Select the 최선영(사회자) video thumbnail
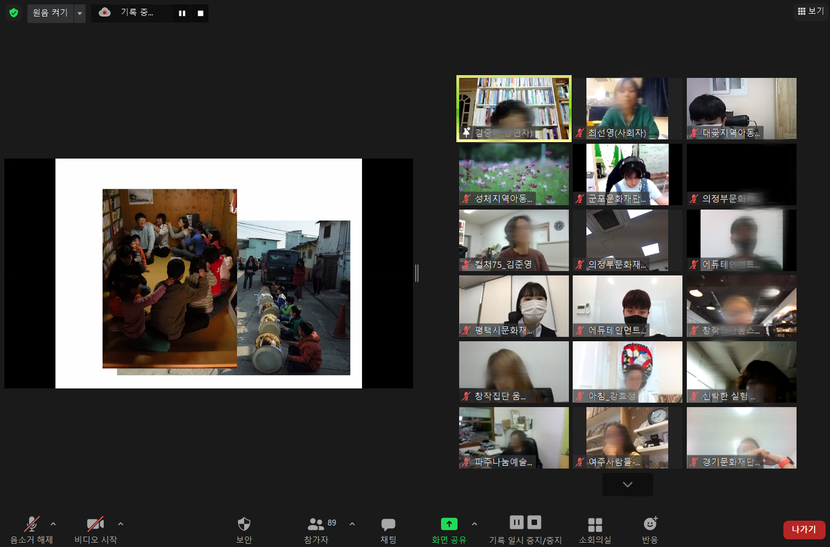Screen dimensions: 830x547 627,108
